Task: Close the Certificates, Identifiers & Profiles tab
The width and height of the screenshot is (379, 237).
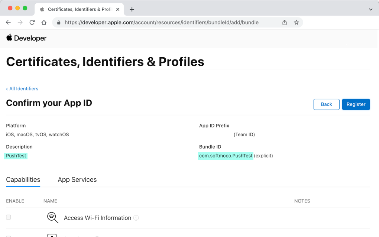Action: (118, 9)
